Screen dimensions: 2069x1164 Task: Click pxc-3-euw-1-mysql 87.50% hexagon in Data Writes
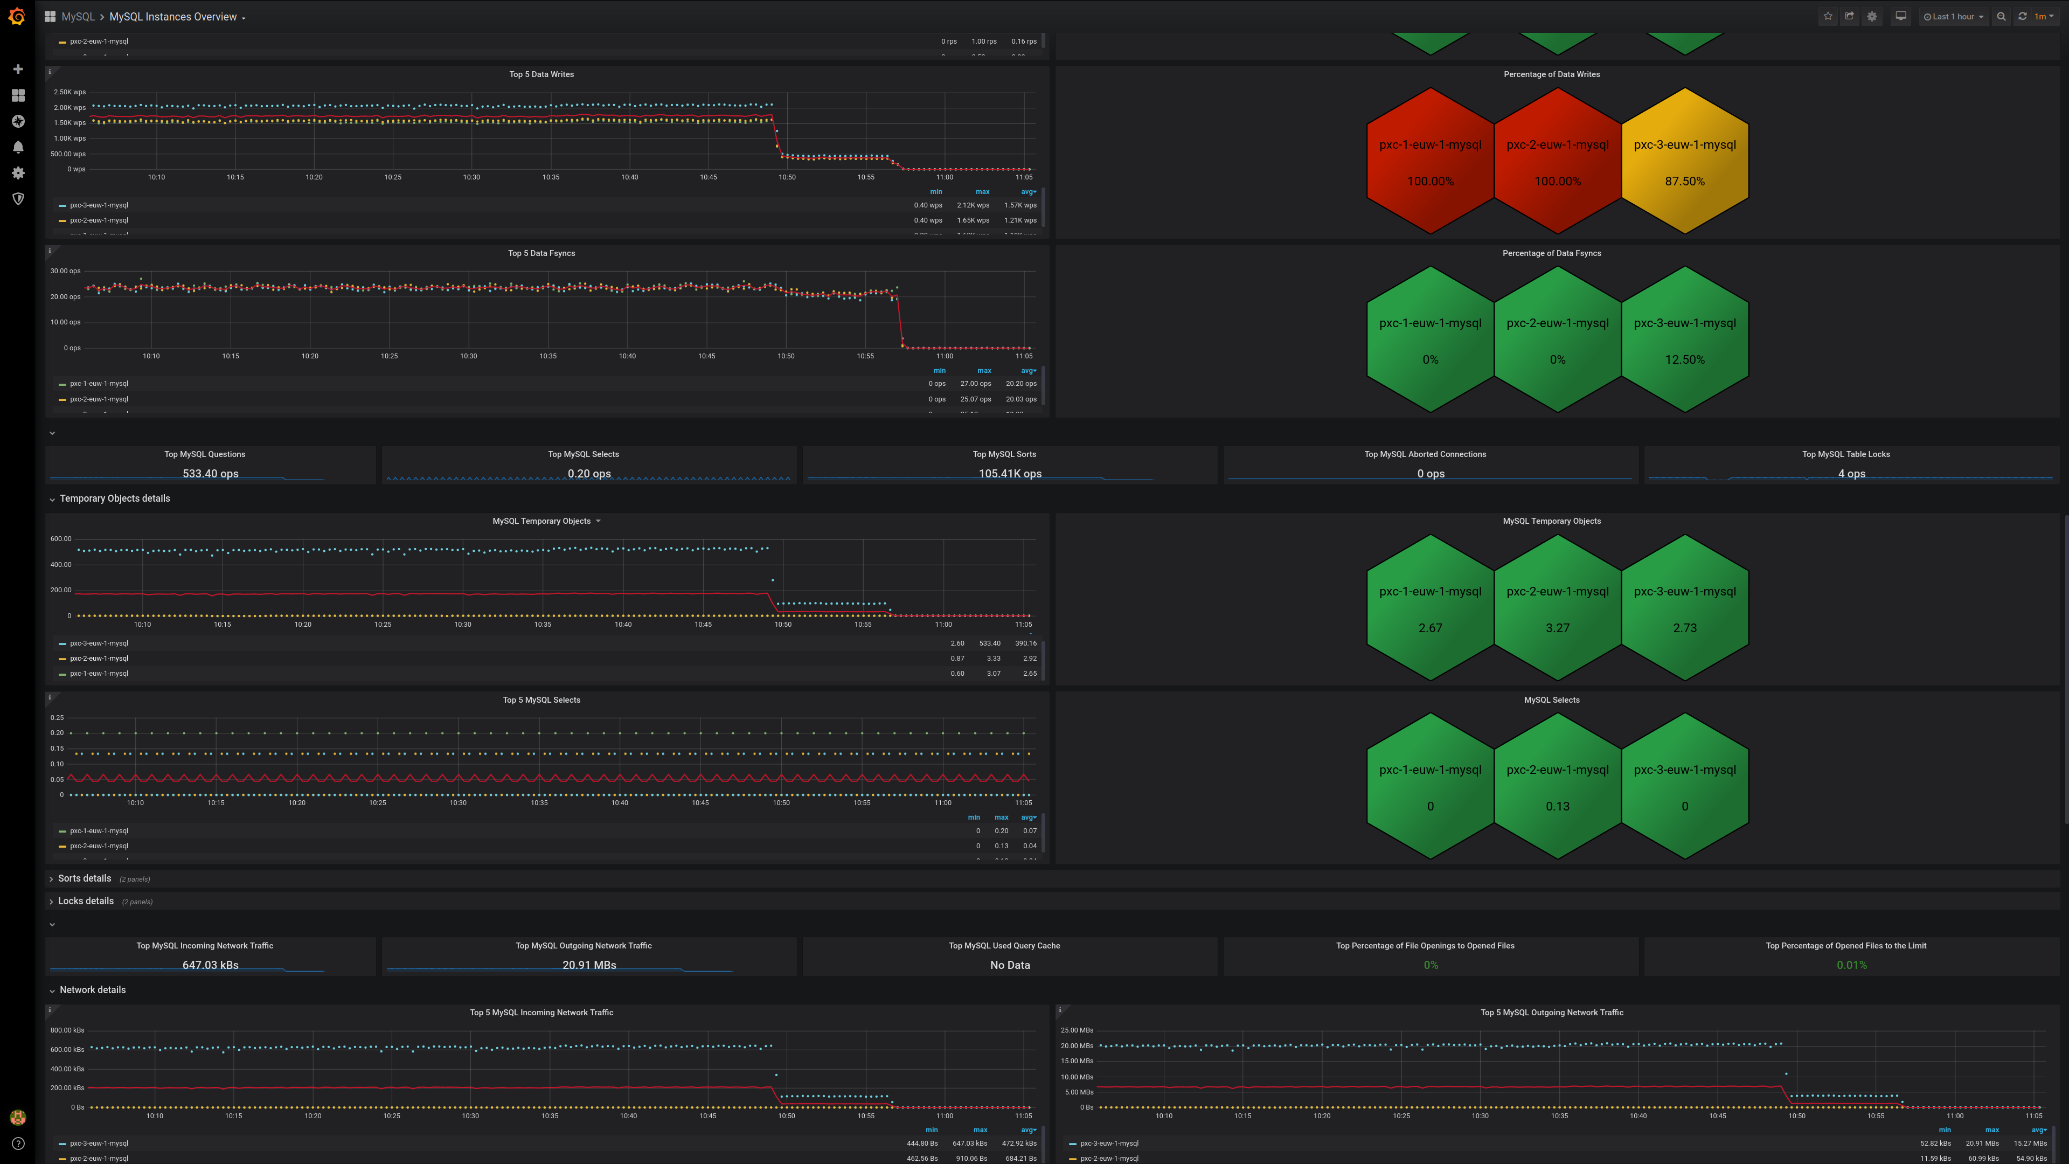(1684, 161)
